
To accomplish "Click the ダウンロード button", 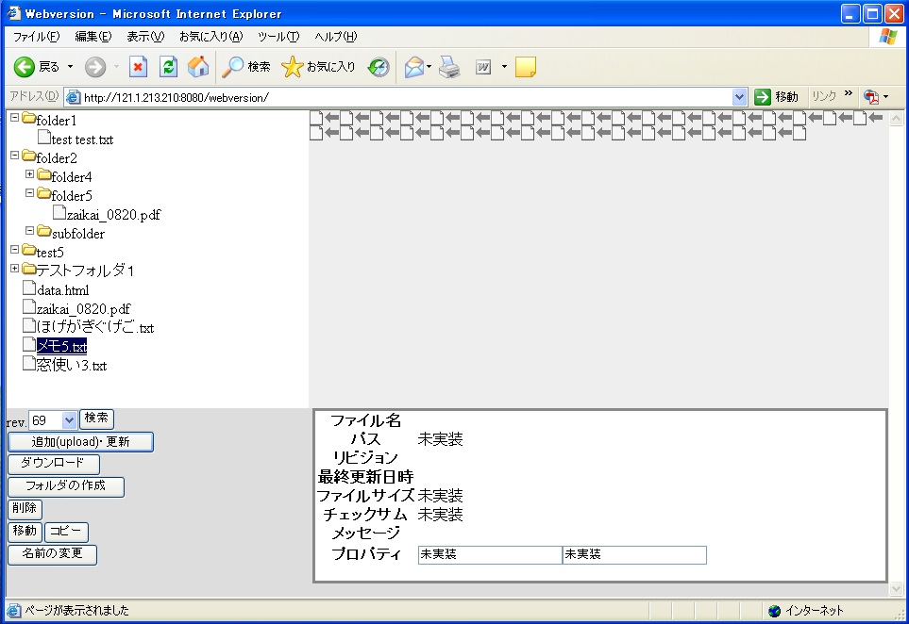I will (x=54, y=464).
